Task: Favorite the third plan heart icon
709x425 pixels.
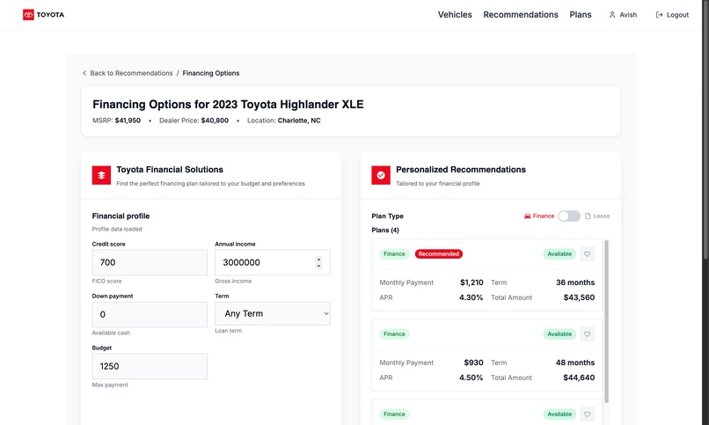Action: 587,414
